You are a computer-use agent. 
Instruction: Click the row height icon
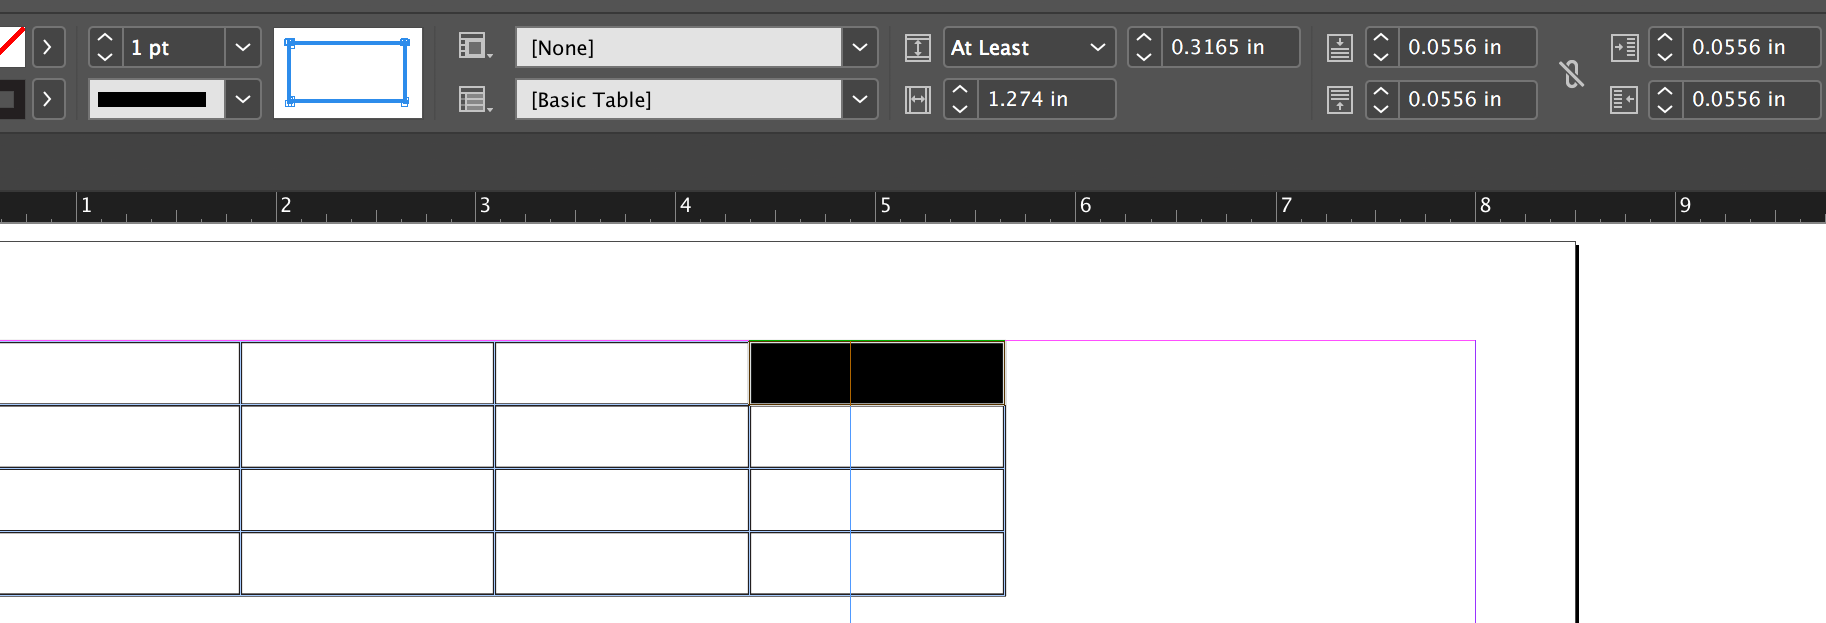[x=918, y=47]
